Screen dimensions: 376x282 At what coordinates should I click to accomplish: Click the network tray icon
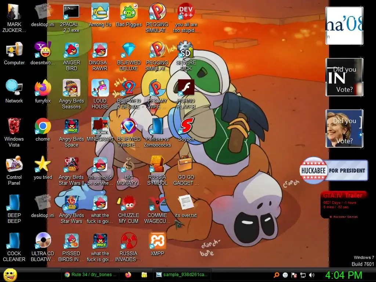[303, 275]
